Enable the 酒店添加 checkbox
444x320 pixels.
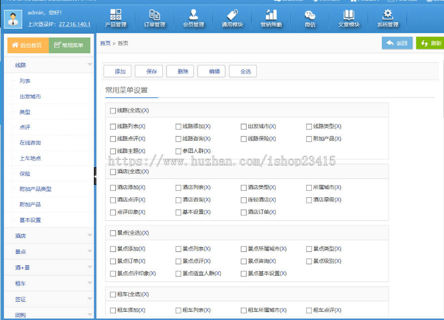112,187
